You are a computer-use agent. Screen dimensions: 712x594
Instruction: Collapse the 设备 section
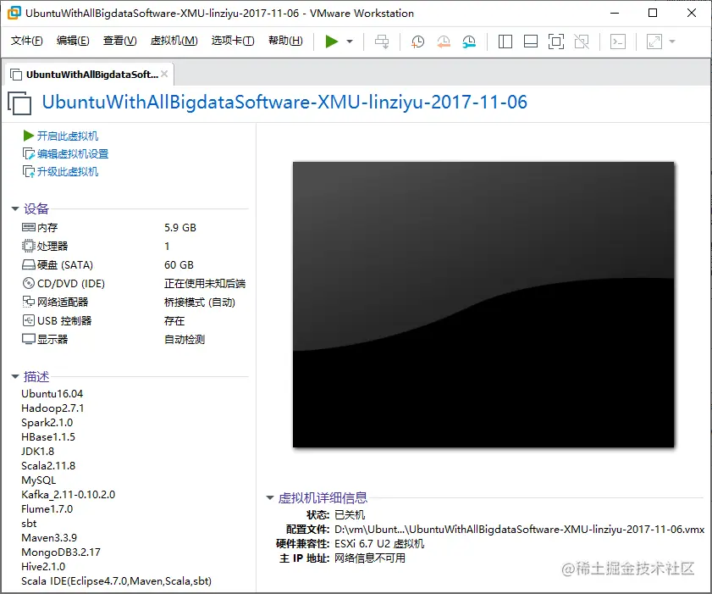coord(15,208)
